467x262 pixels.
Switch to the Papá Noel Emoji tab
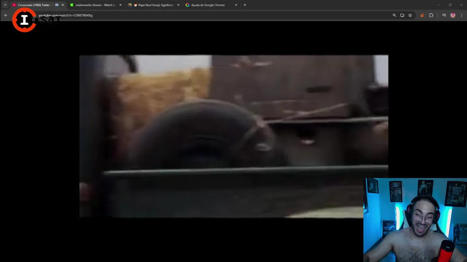(x=153, y=5)
